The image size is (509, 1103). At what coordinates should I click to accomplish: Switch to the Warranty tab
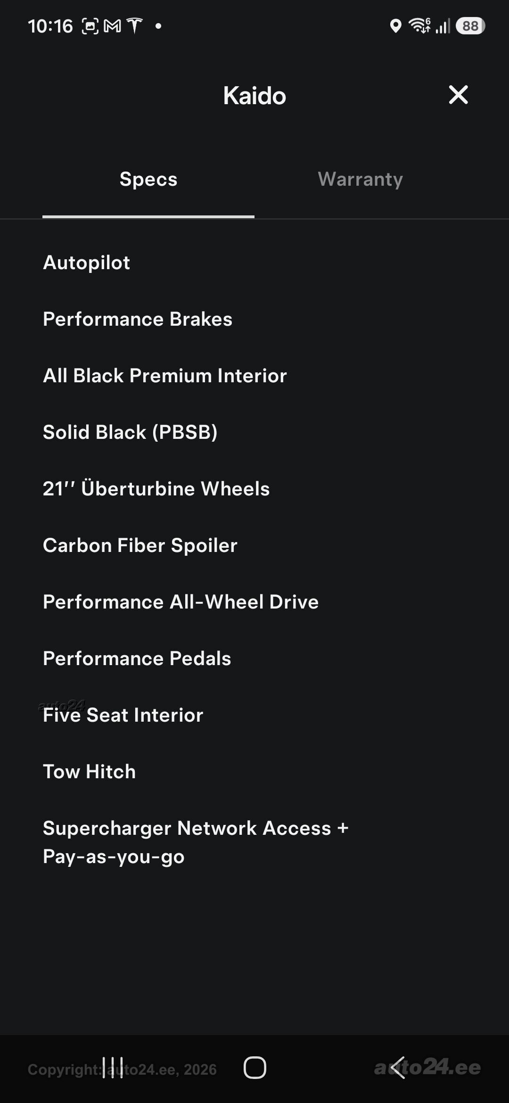(x=361, y=179)
